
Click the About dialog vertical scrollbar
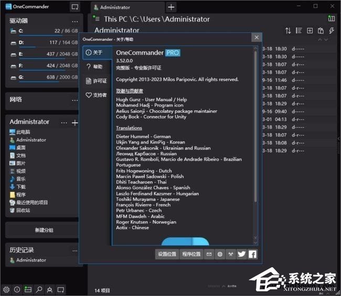255,126
